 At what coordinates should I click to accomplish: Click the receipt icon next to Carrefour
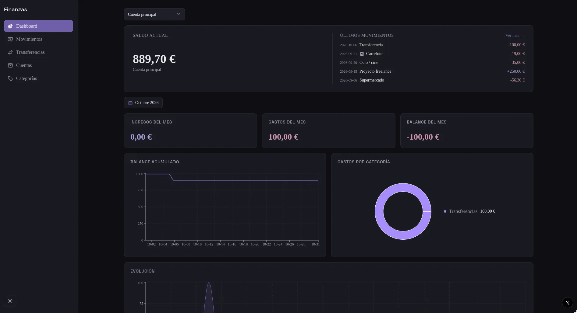point(362,54)
